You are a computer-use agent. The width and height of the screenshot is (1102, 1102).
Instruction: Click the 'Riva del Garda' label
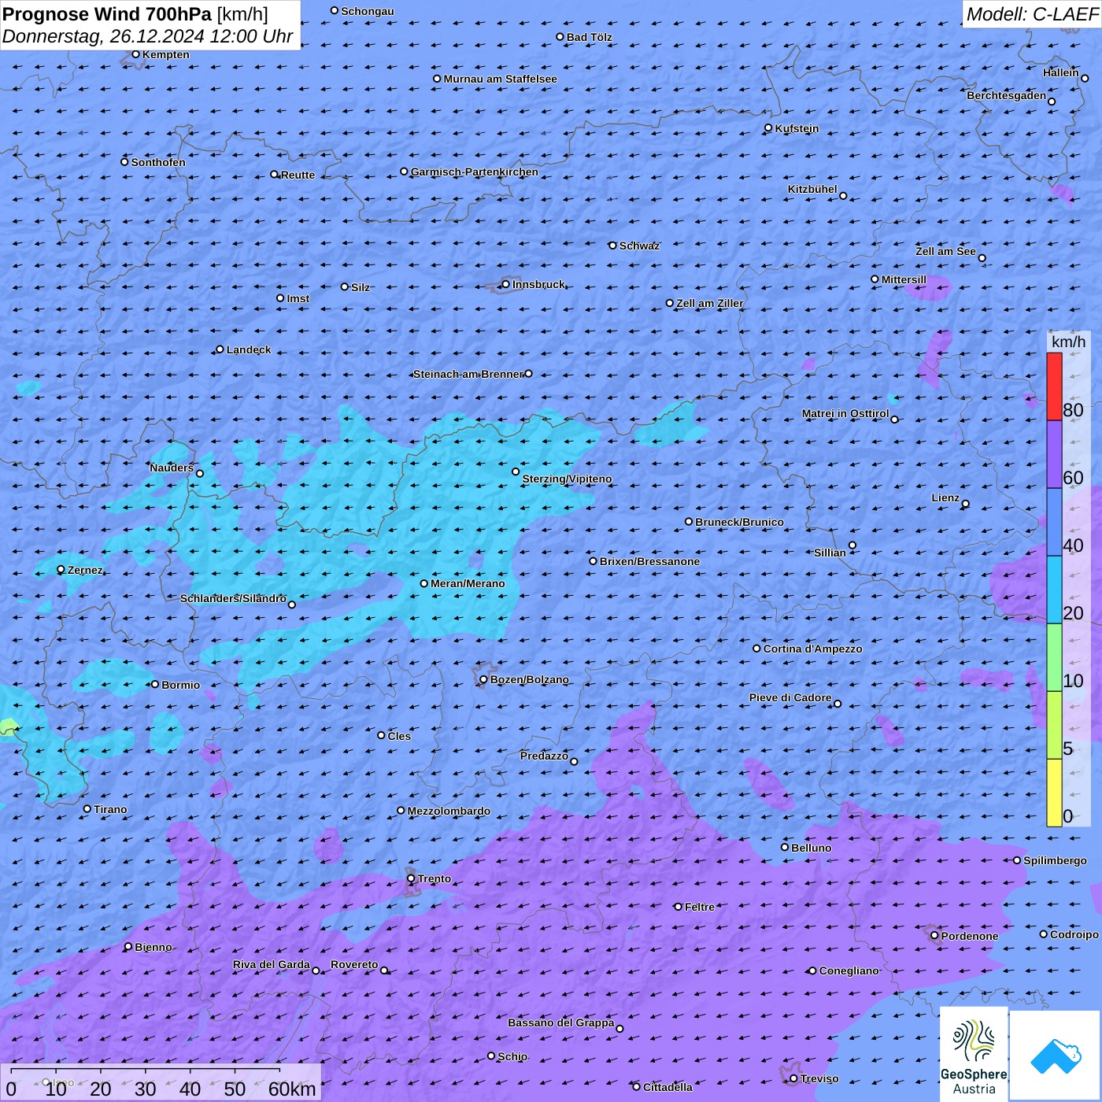pyautogui.click(x=272, y=964)
